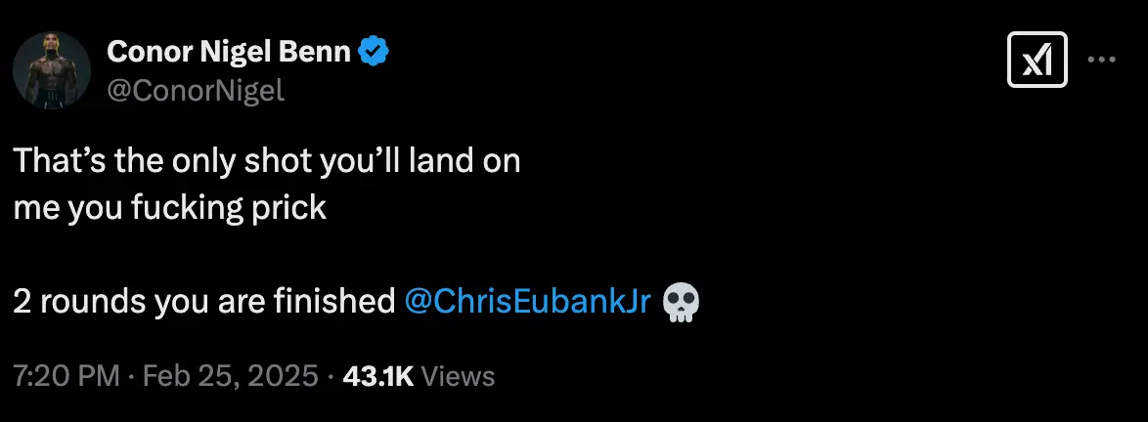Click the "43.1K" view count number
The width and height of the screenshot is (1148, 422).
tap(378, 375)
